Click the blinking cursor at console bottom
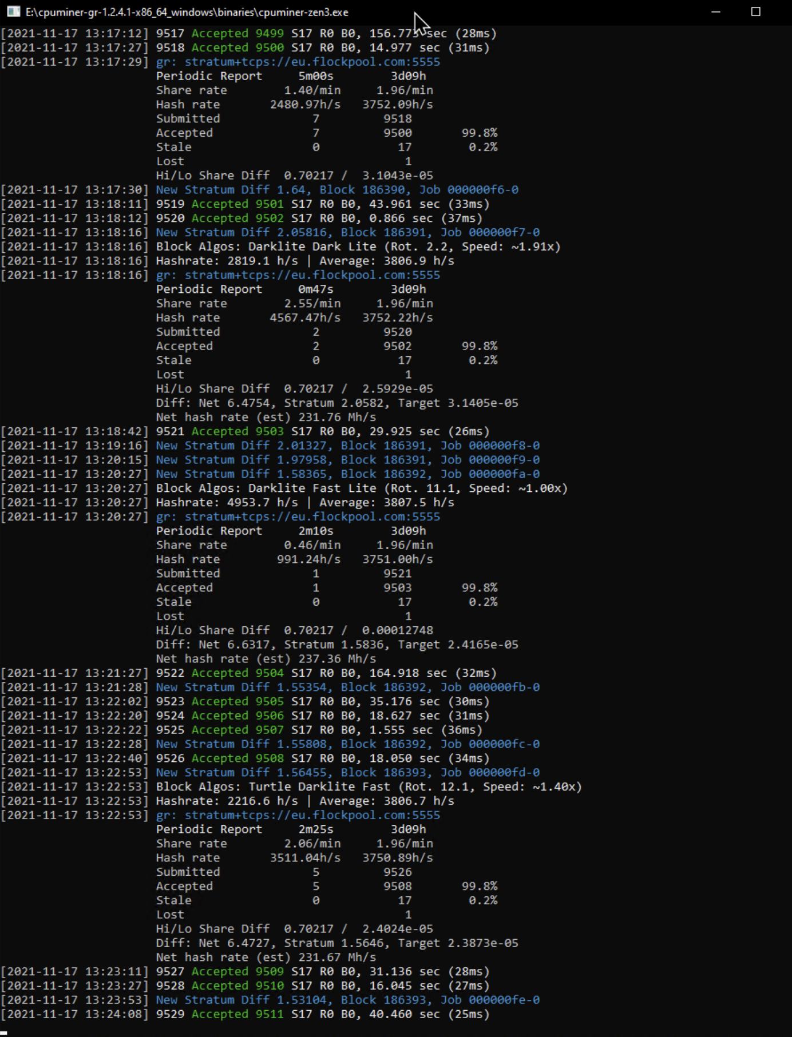 pos(3,1033)
